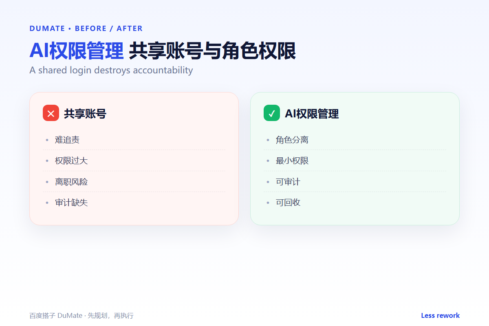Select the '难追责' list item
Screen dimensions: 489x326
(x=134, y=140)
